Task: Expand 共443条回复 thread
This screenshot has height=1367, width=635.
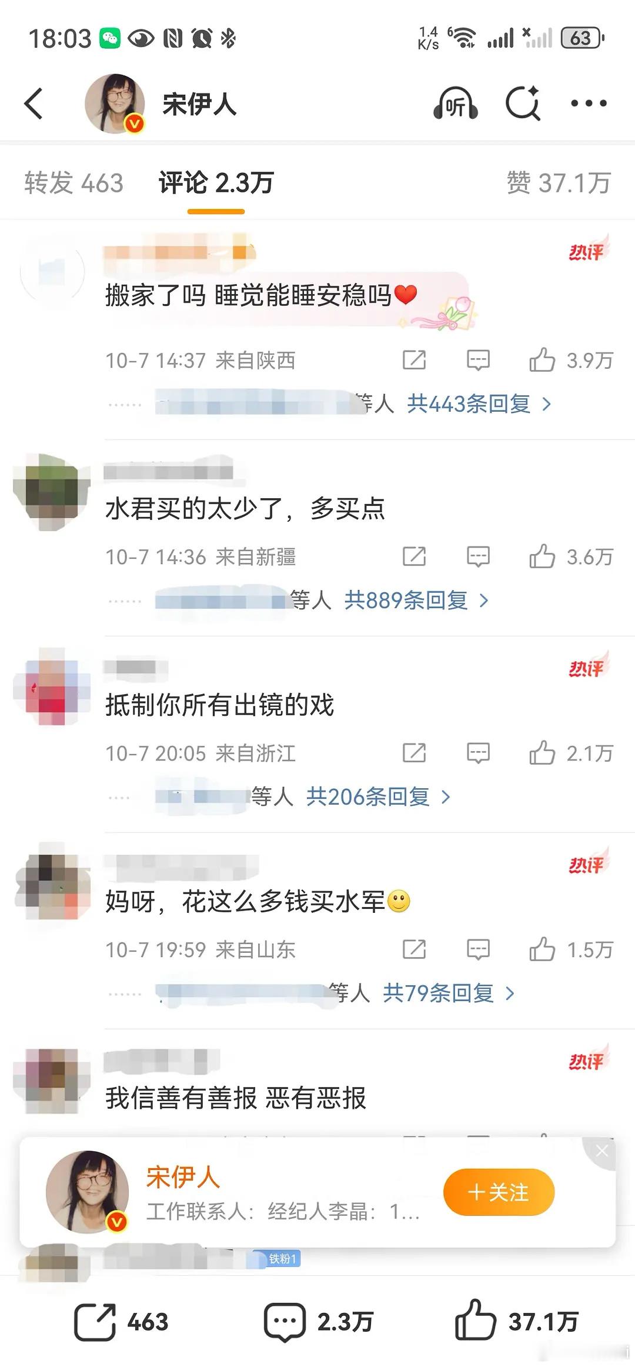Action: 479,404
